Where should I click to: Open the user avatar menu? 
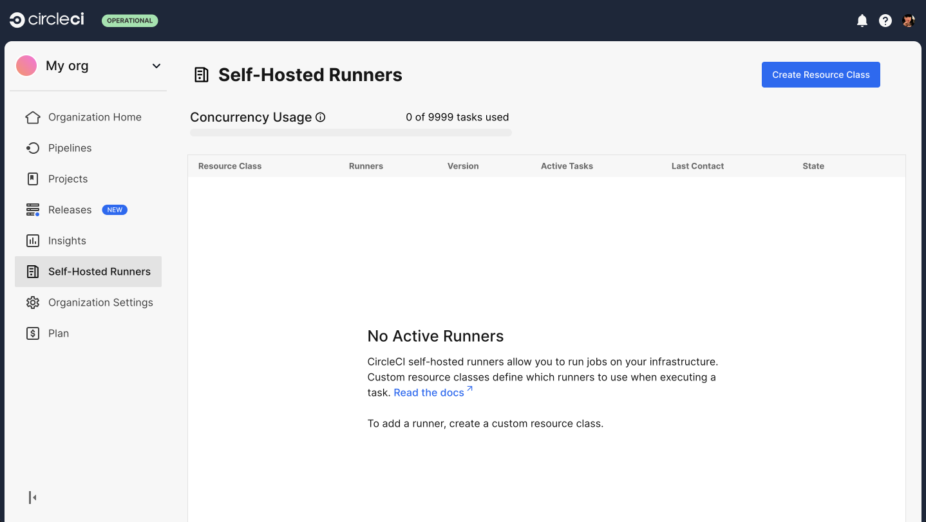pyautogui.click(x=909, y=21)
